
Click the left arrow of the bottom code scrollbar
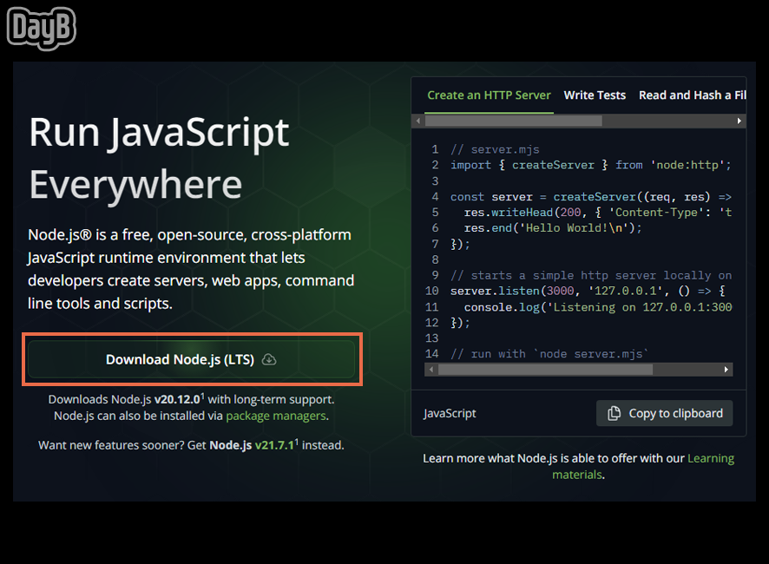pyautogui.click(x=431, y=369)
